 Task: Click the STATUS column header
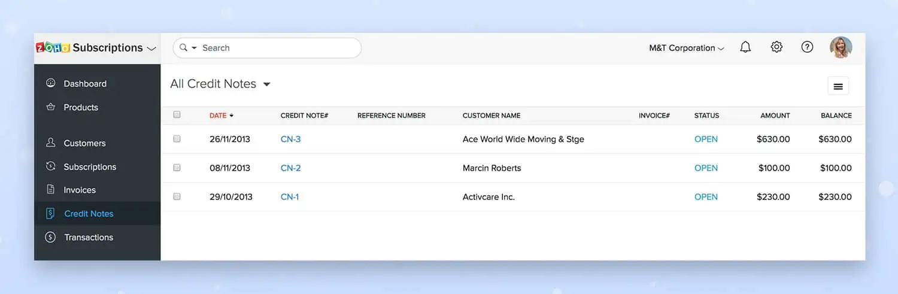(x=706, y=116)
